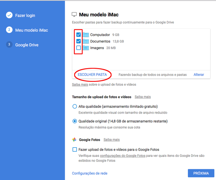The height and width of the screenshot is (180, 216).
Task: Click the PRÓXIMA button
Action: pyautogui.click(x=201, y=173)
